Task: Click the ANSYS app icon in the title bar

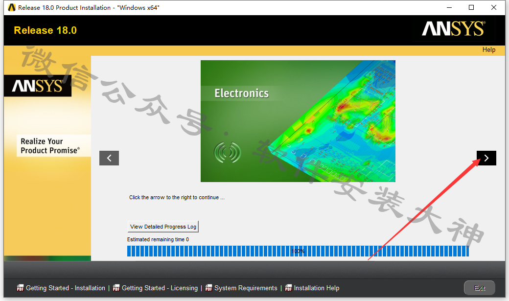Action: pyautogui.click(x=12, y=7)
